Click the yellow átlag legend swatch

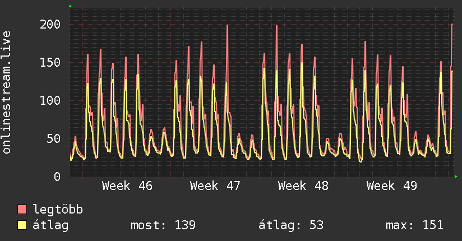pyautogui.click(x=22, y=225)
